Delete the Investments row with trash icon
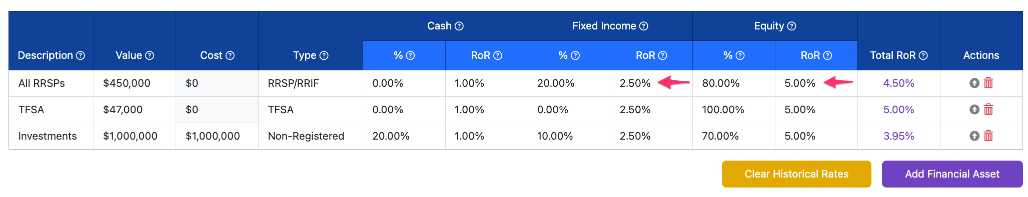Screen dimensions: 1028x197 pos(988,136)
